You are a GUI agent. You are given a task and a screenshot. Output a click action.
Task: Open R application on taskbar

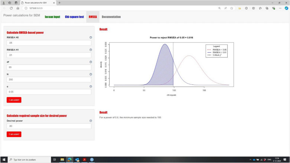click(92, 160)
